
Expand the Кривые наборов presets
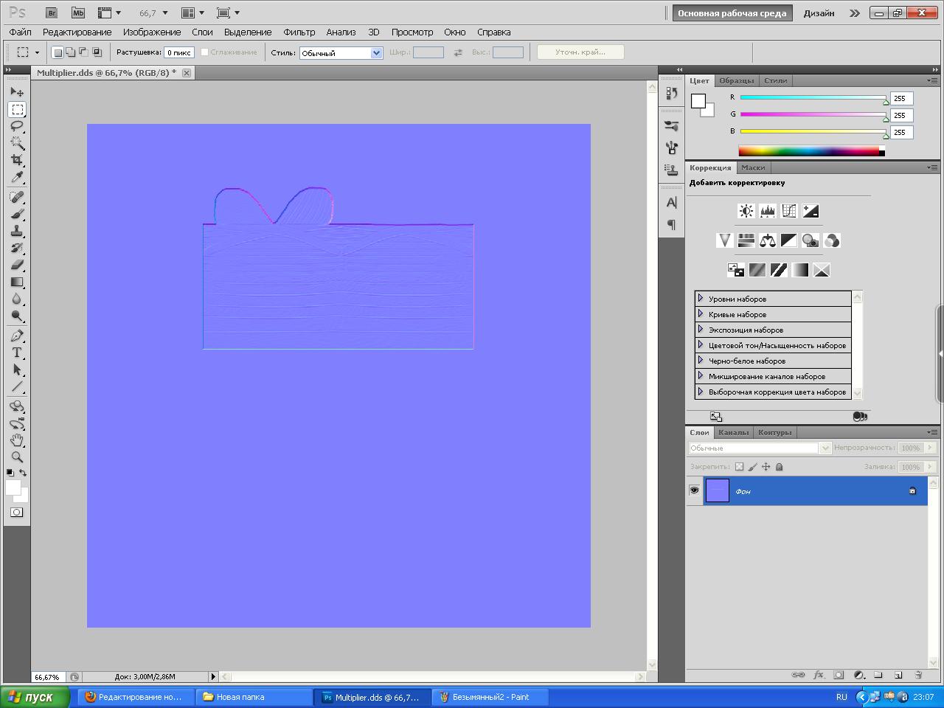coord(701,314)
